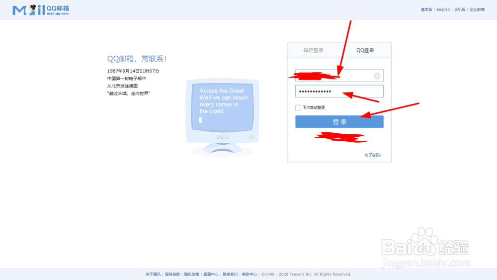Viewport: 497px width, 280px height.
Task: Click the account username input field
Action: click(339, 76)
